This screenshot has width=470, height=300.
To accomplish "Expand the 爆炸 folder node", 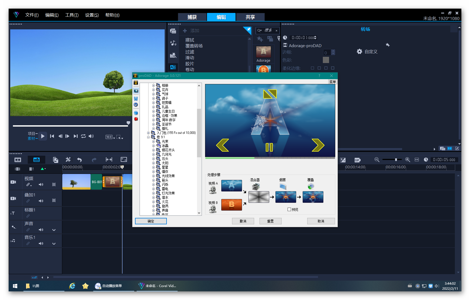I will [153, 172].
